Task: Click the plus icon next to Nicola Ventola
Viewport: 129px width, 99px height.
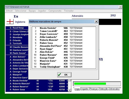Action: pyautogui.click(x=67, y=81)
